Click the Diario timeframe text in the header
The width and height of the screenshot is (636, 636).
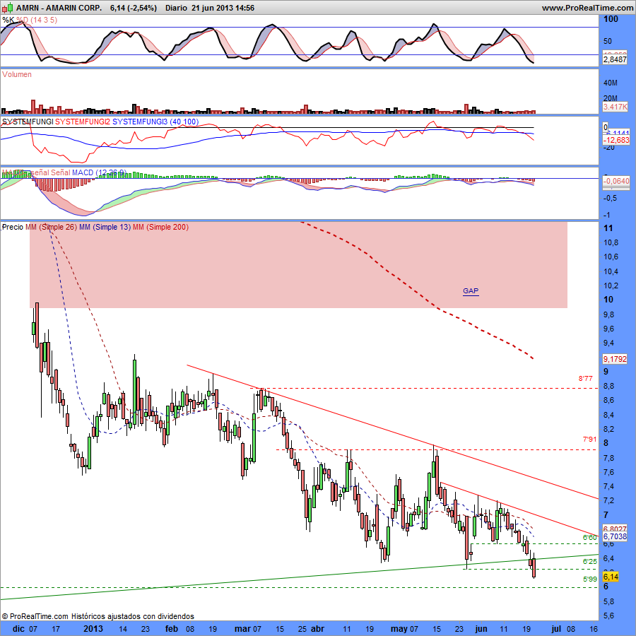(x=177, y=8)
